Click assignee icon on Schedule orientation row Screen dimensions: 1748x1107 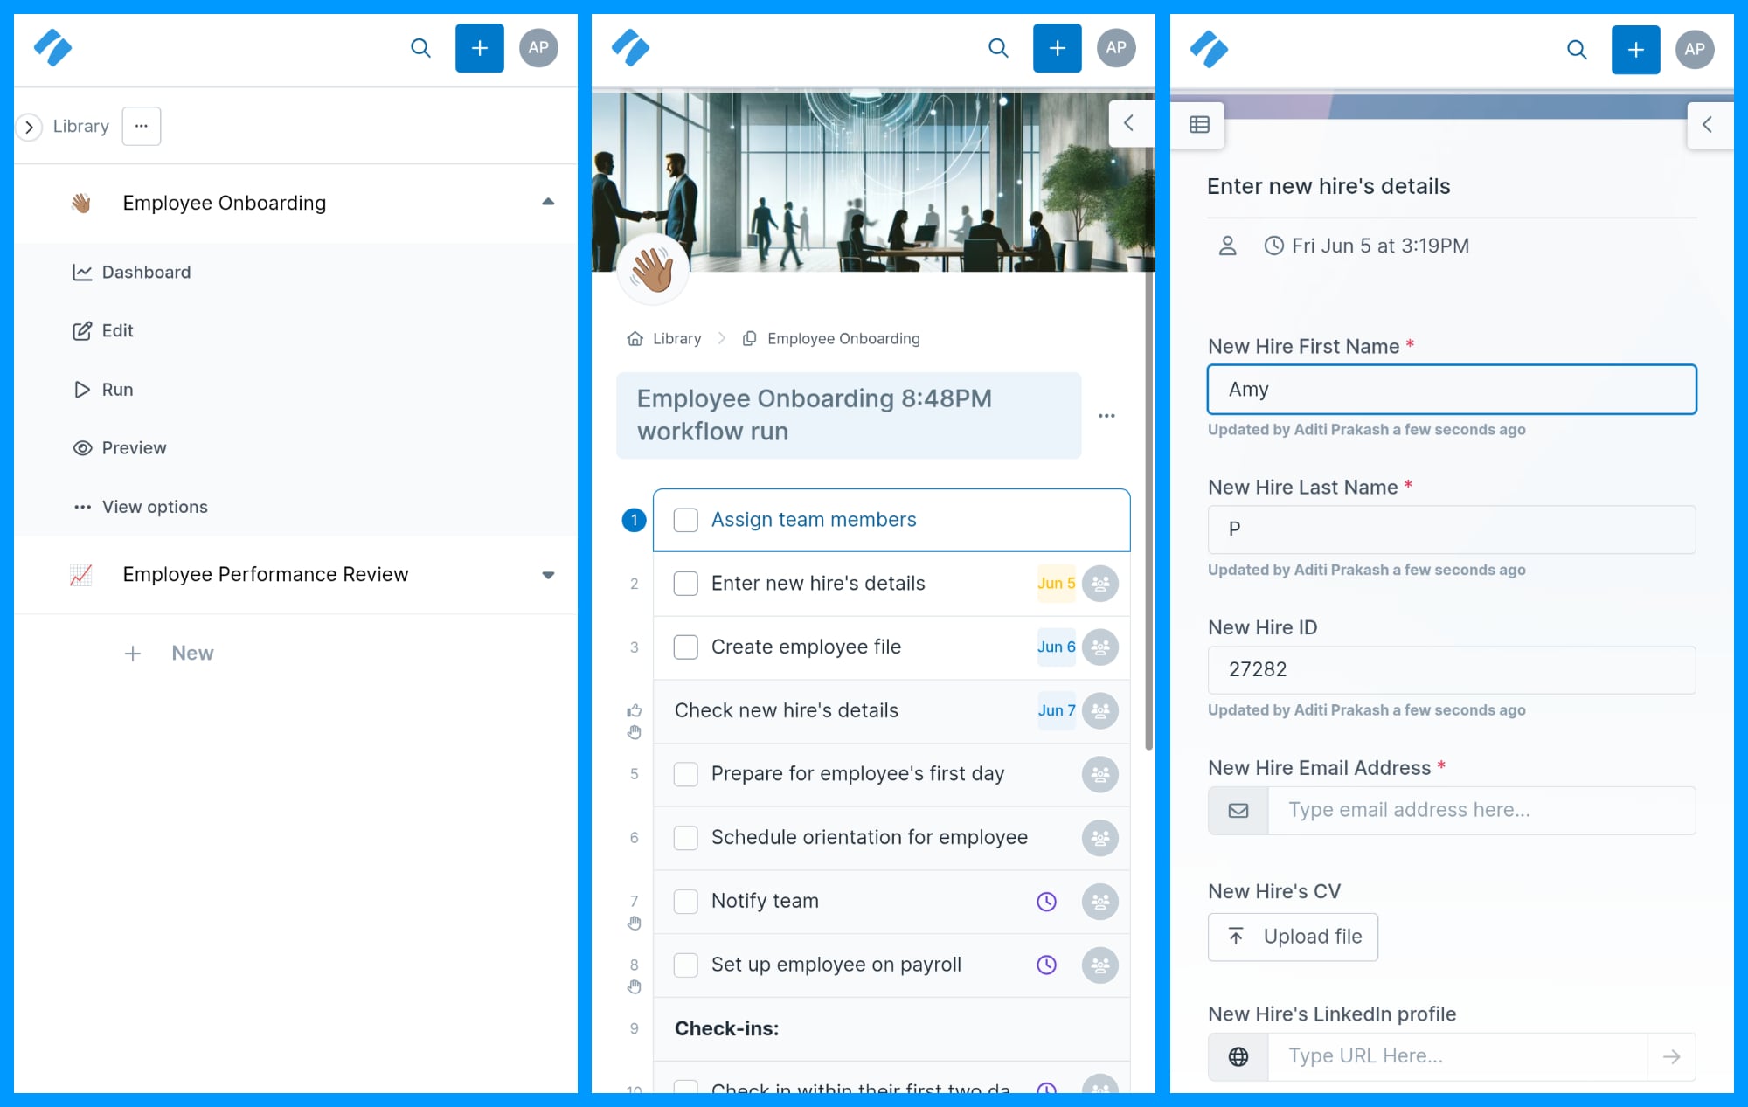[1100, 838]
